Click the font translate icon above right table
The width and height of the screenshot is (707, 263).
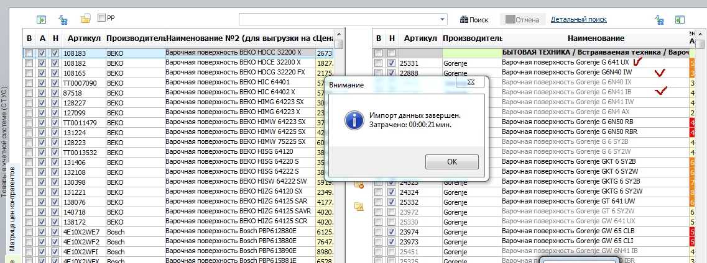pos(659,19)
